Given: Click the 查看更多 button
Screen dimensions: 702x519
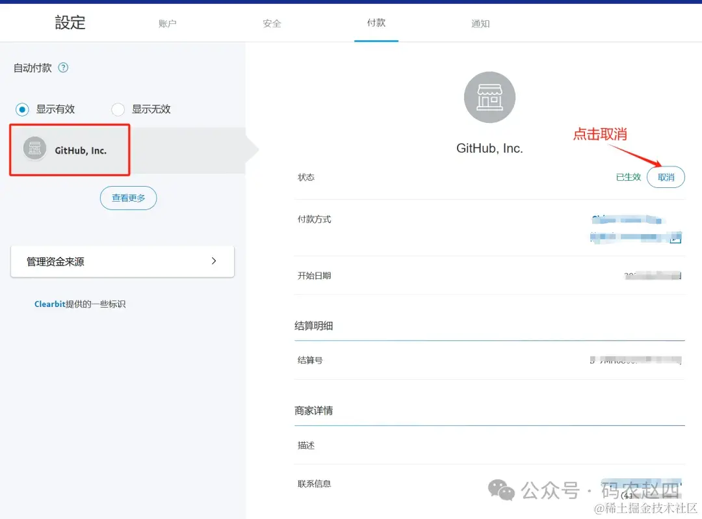Looking at the screenshot, I should click(128, 198).
